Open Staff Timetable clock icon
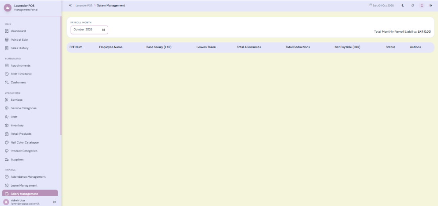The width and height of the screenshot is (438, 206). pos(7,74)
